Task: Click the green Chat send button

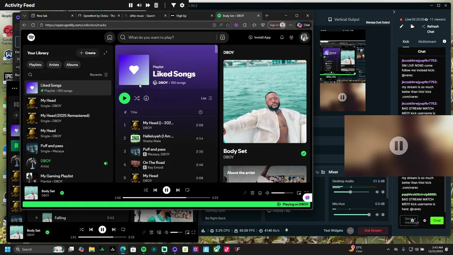Action: pos(437,221)
